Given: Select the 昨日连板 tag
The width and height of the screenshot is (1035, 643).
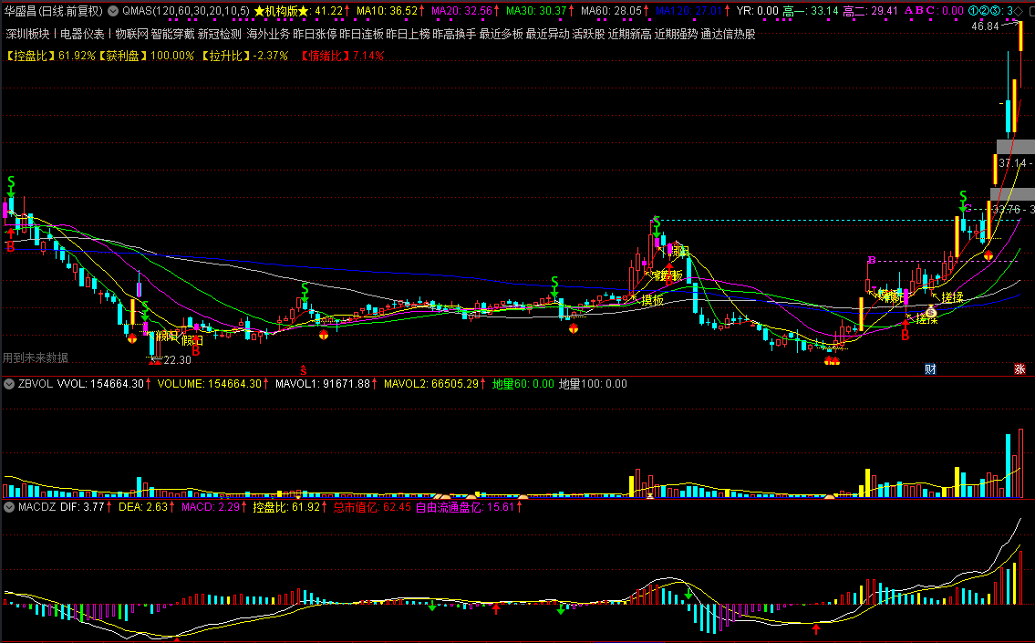Looking at the screenshot, I should (361, 34).
